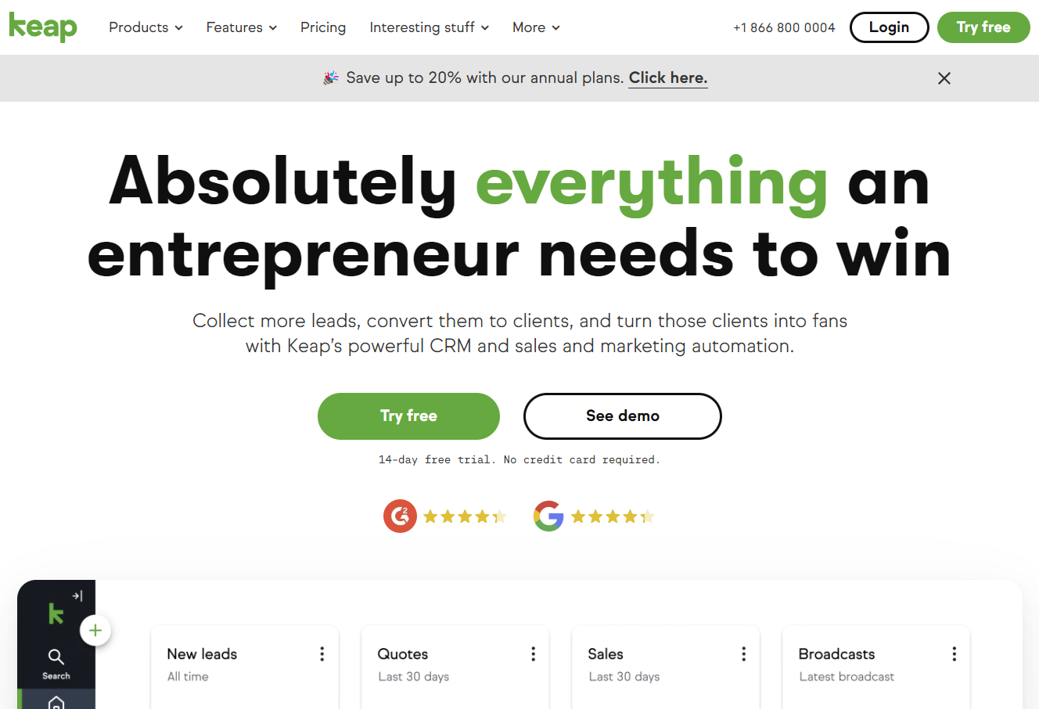Follow the "Click here." annual plans link
The image size is (1039, 709).
point(668,77)
